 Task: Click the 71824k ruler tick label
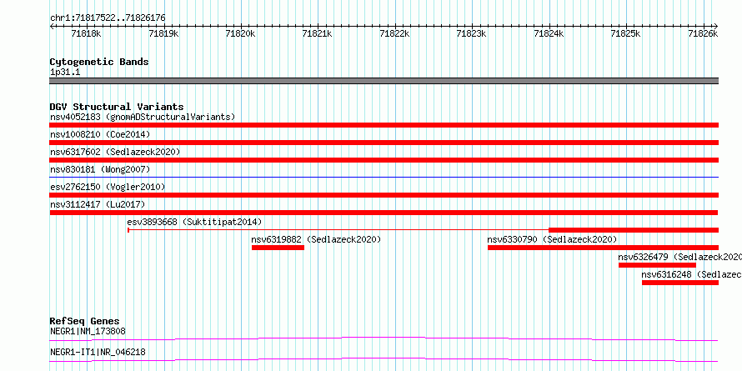(549, 33)
